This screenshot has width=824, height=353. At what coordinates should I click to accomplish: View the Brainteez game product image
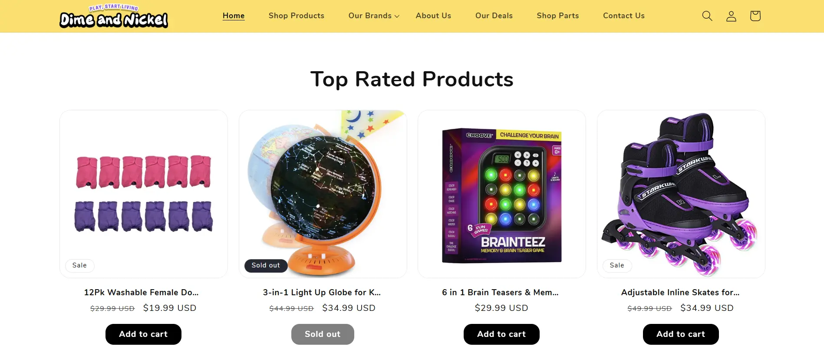pyautogui.click(x=502, y=194)
